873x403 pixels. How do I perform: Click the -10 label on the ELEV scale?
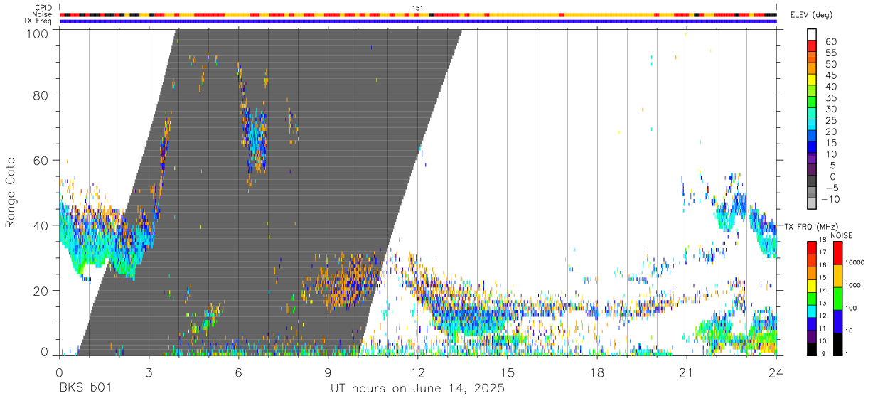(832, 199)
